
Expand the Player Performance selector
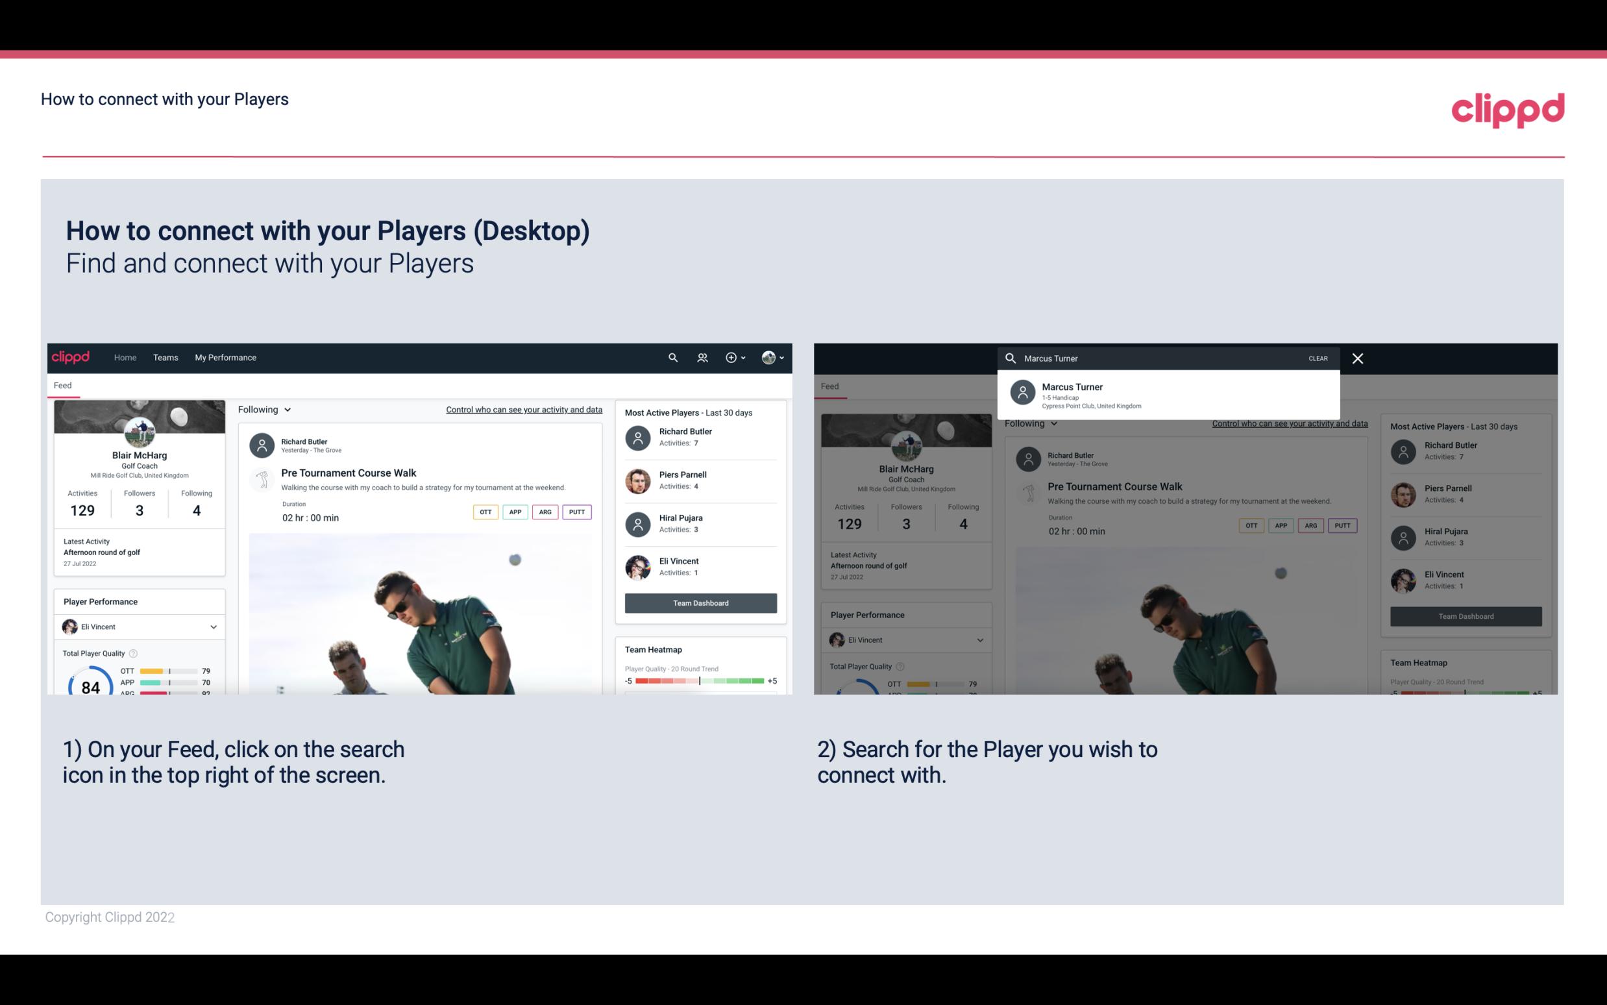coord(213,625)
